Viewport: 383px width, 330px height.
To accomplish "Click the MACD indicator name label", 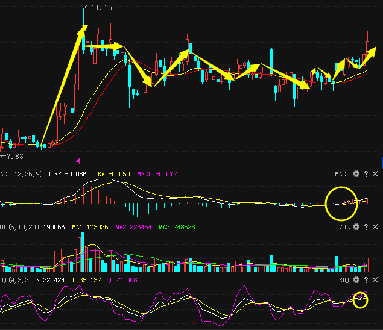I will [x=342, y=174].
